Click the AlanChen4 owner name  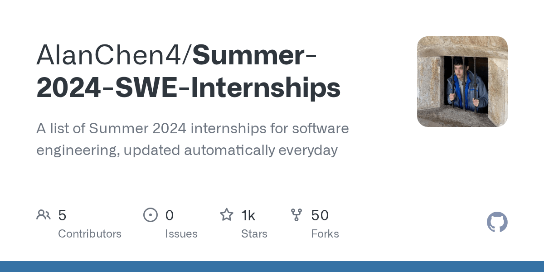(112, 55)
